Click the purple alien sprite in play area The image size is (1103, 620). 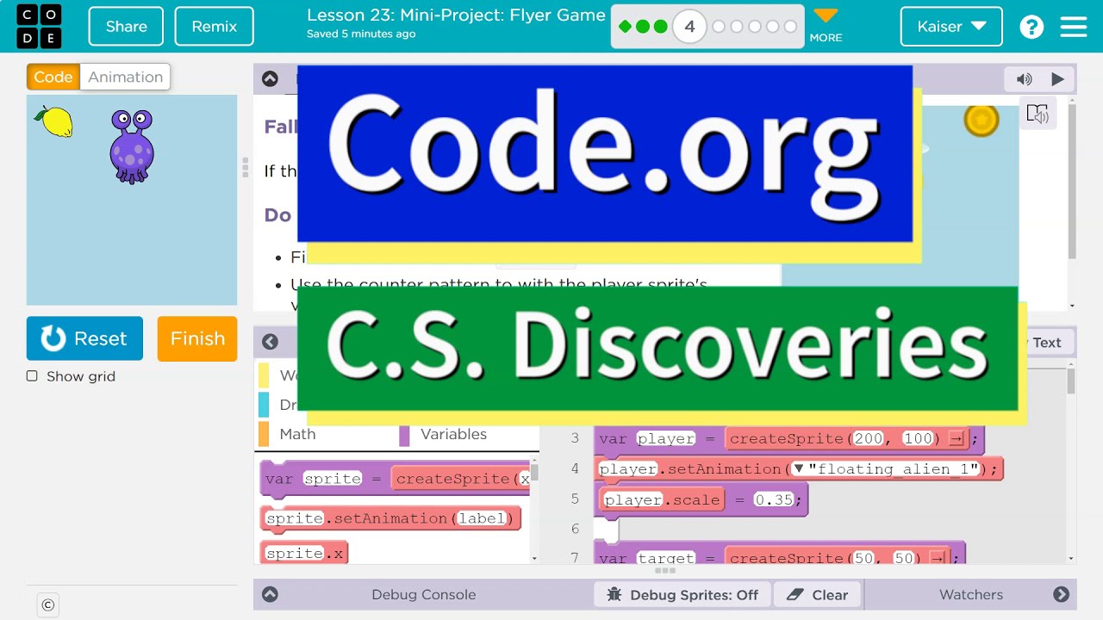point(132,146)
